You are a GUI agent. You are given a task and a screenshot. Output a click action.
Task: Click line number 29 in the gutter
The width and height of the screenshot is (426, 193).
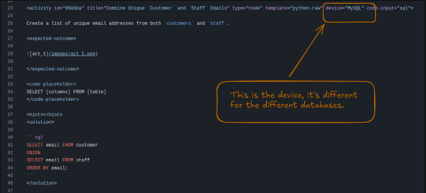pos(10,54)
